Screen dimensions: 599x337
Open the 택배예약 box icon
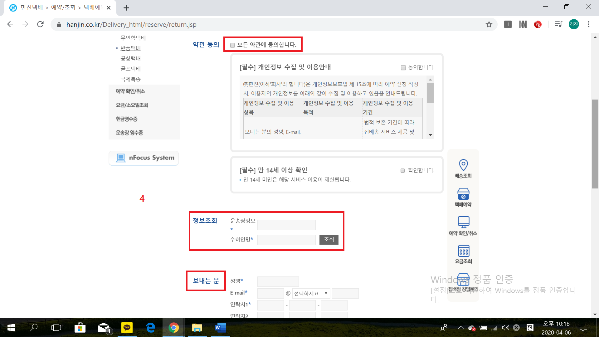point(463,194)
